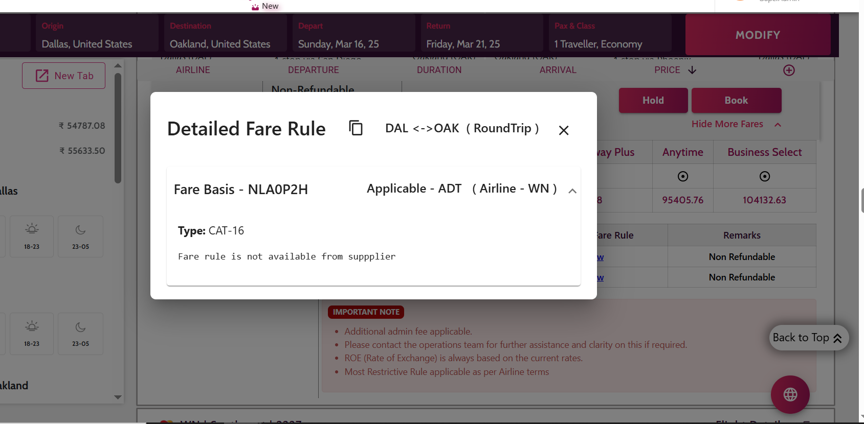Open results in a New Tab
The width and height of the screenshot is (864, 424).
(x=64, y=76)
